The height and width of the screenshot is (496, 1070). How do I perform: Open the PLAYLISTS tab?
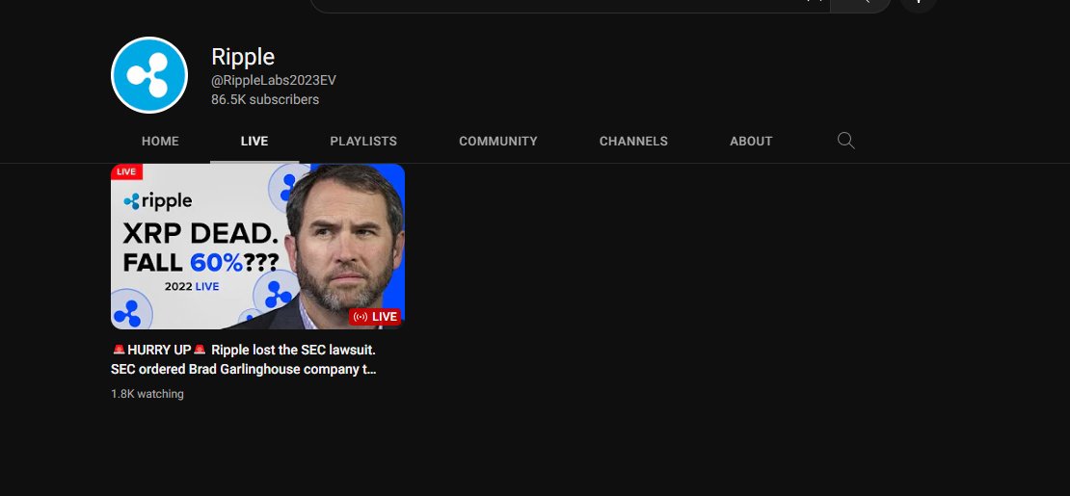point(363,142)
